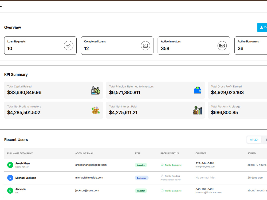The height and width of the screenshot is (200, 267).
Task: Click the $4,275,611.21 net interest value
Action: tap(123, 113)
